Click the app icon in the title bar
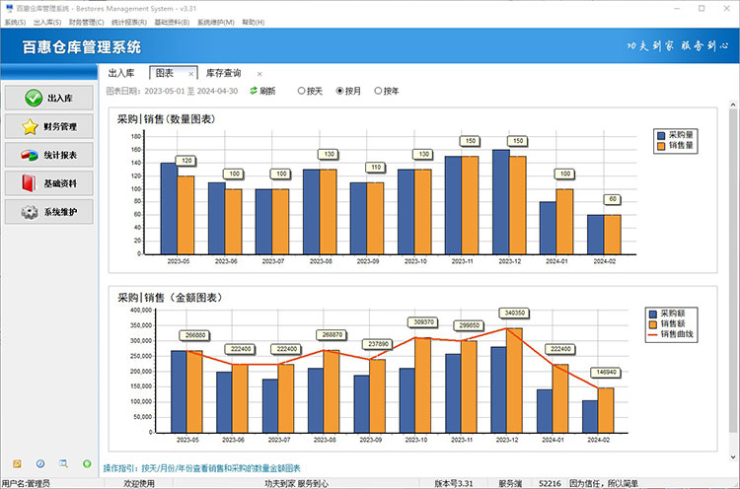This screenshot has width=740, height=489. [9, 8]
